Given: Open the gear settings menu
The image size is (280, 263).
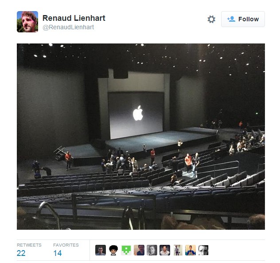Looking at the screenshot, I should (x=211, y=19).
